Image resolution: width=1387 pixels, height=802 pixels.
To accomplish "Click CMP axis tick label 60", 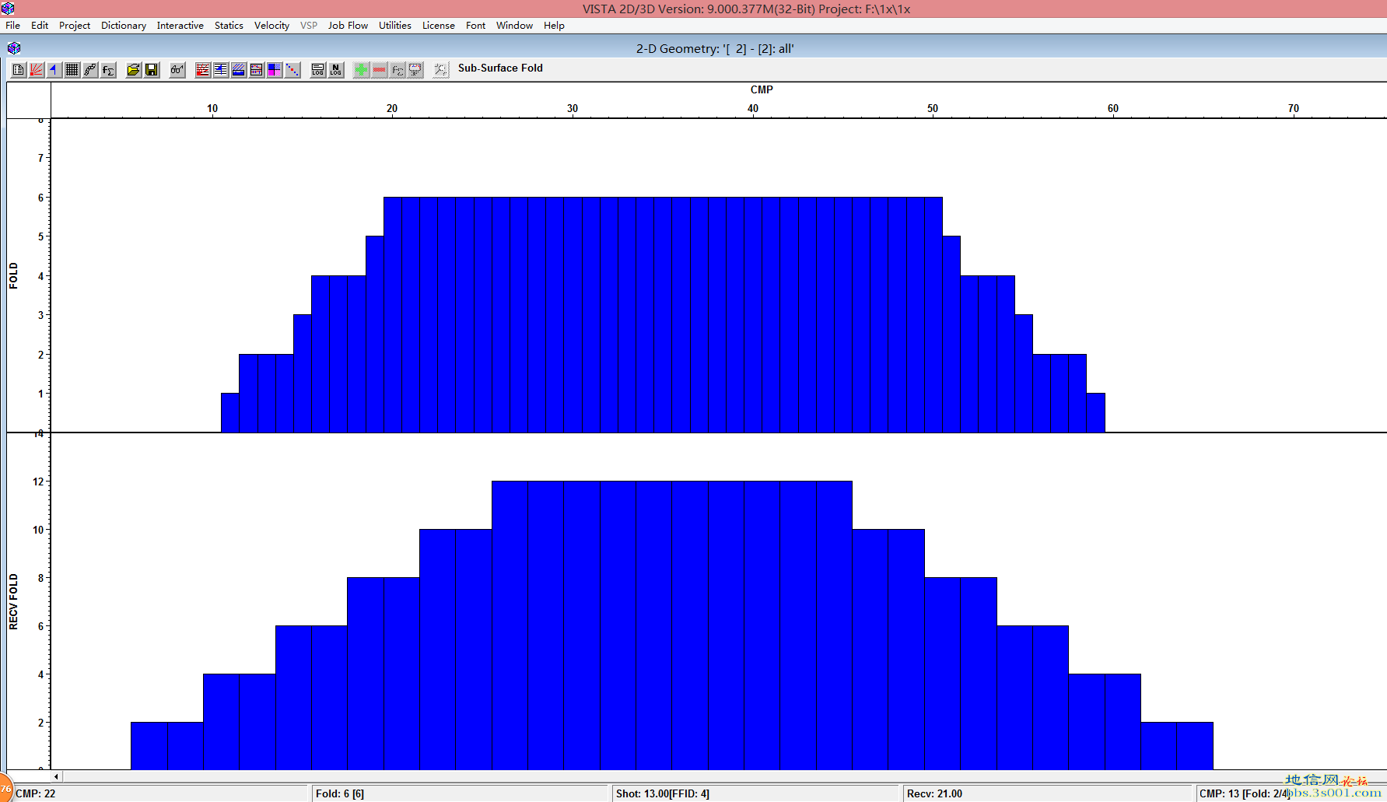I will [x=1113, y=109].
